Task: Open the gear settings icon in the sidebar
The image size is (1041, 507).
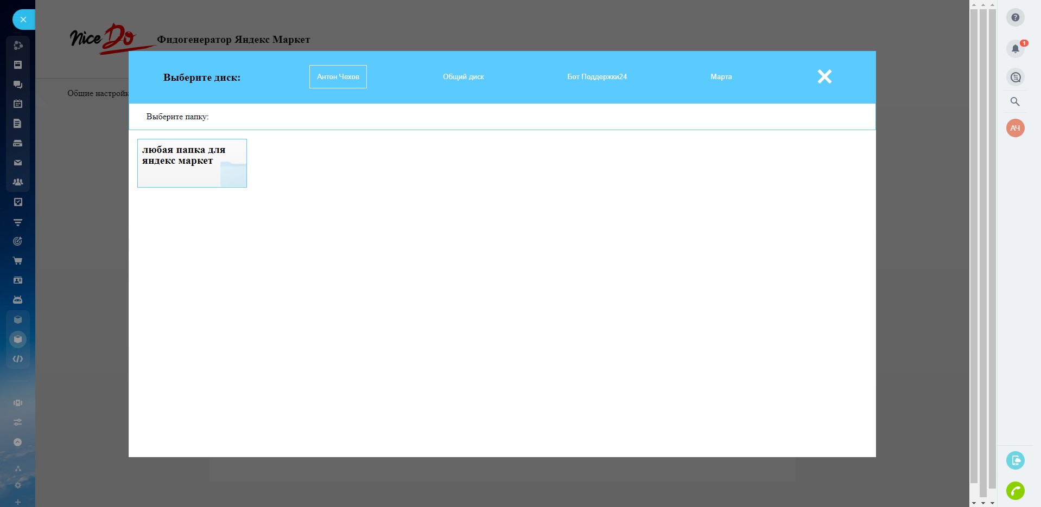Action: [x=18, y=485]
